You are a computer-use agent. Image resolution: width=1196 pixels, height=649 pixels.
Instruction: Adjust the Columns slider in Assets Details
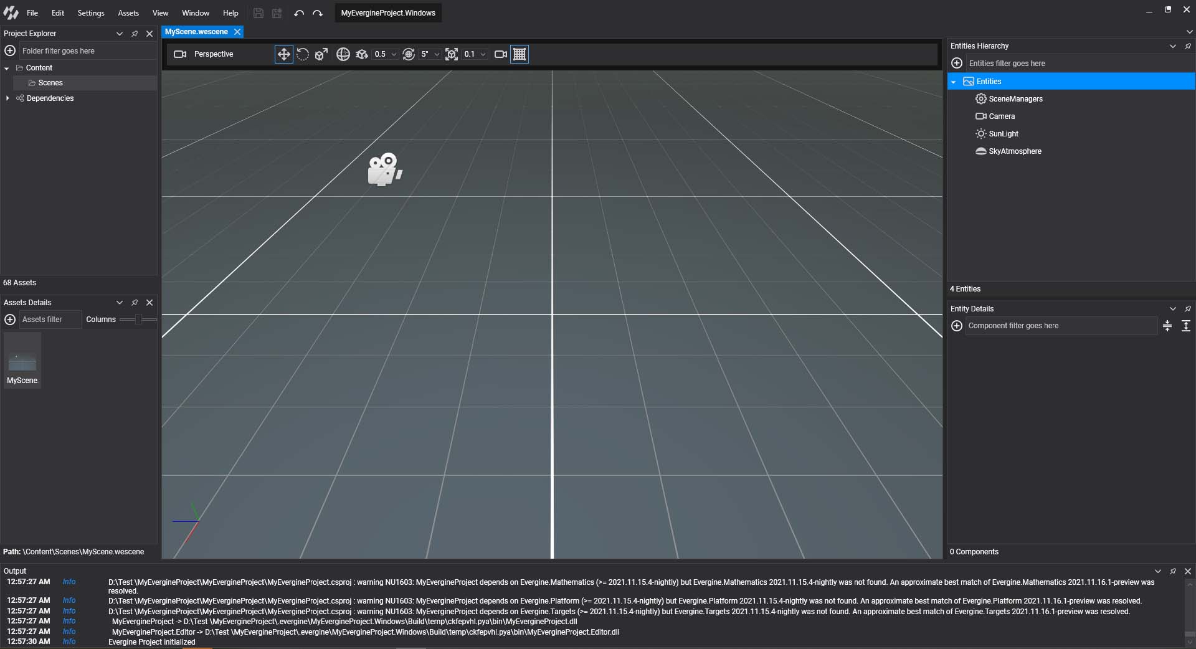[x=138, y=320]
